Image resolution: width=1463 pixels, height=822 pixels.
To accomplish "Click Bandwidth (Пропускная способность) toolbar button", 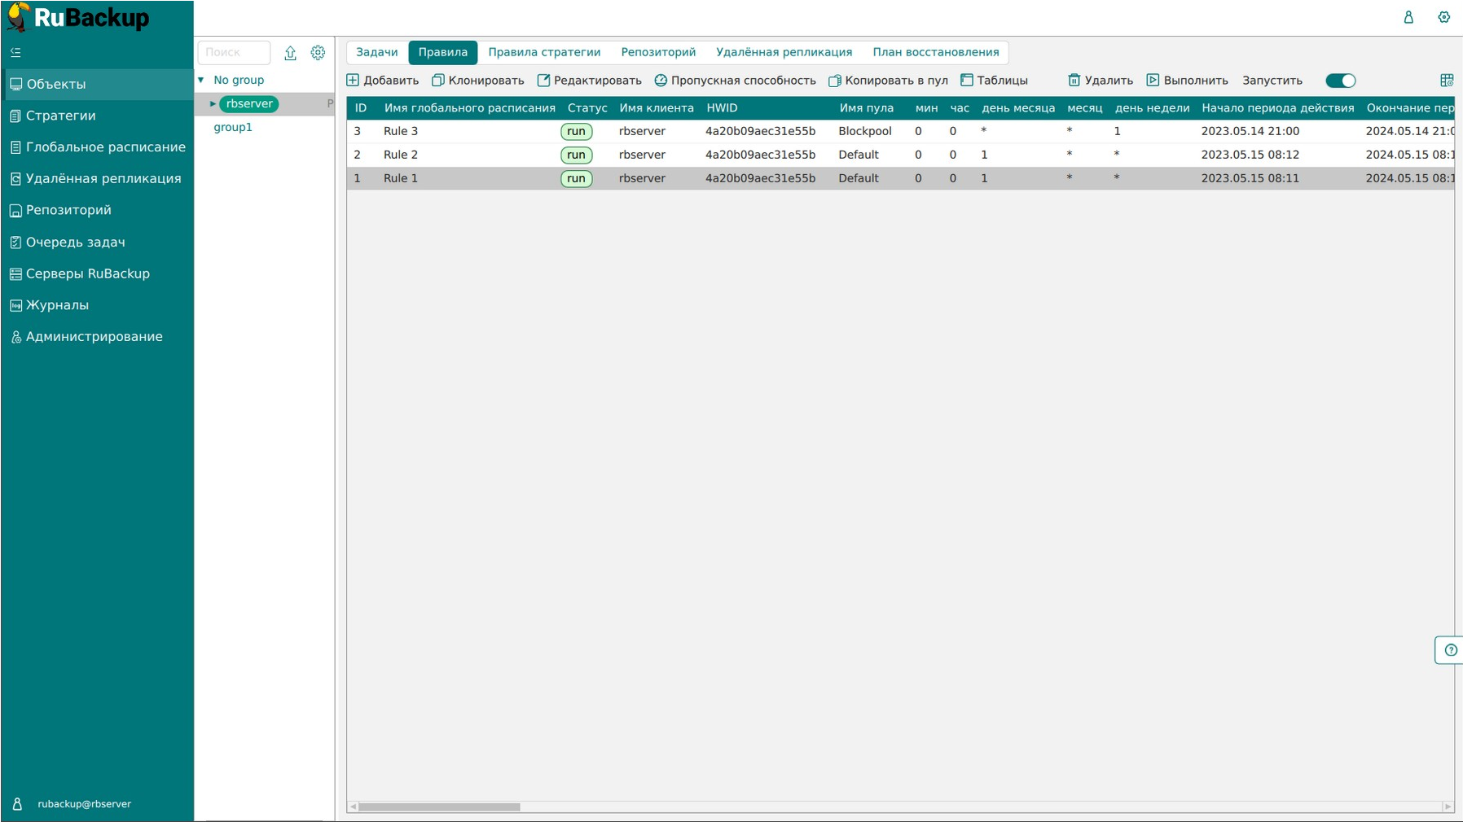I will (x=735, y=81).
